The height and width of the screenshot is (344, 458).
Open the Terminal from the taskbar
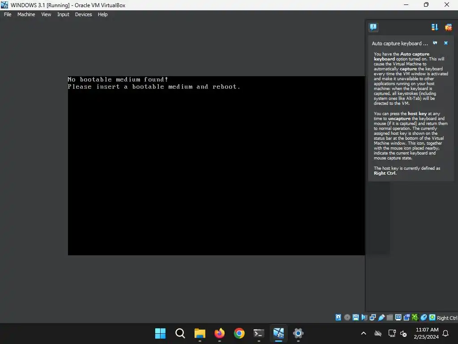pos(259,333)
